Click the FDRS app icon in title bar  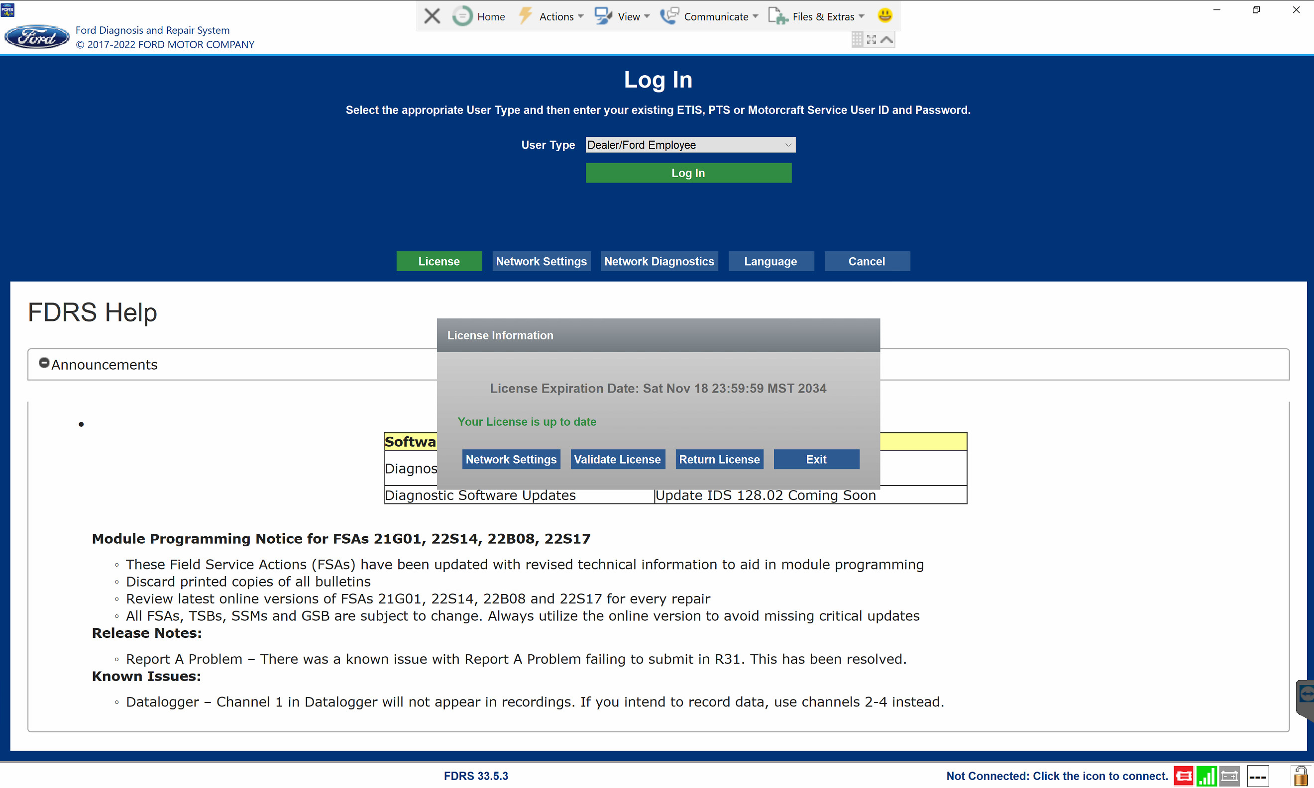click(7, 9)
